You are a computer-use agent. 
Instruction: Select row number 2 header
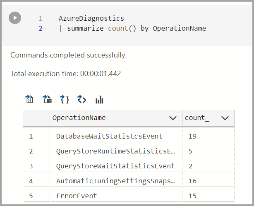[36, 150]
